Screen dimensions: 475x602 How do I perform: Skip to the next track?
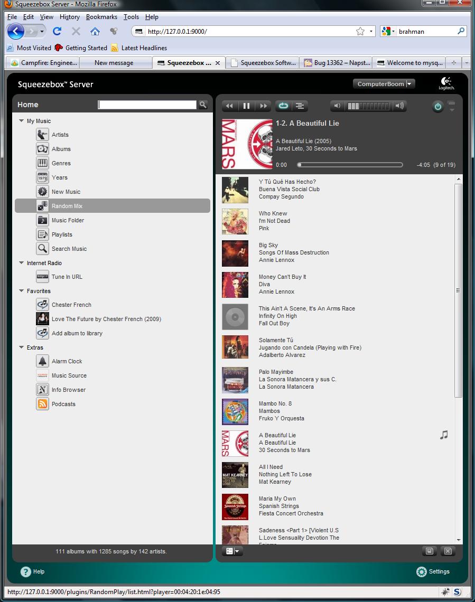(x=263, y=106)
